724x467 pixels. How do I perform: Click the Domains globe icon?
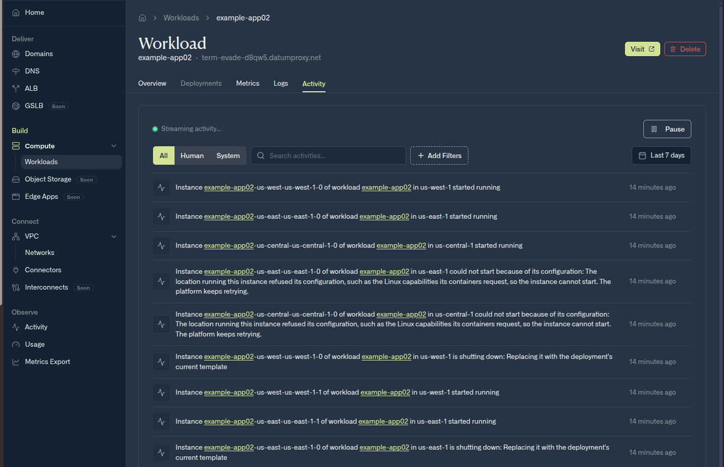point(16,54)
